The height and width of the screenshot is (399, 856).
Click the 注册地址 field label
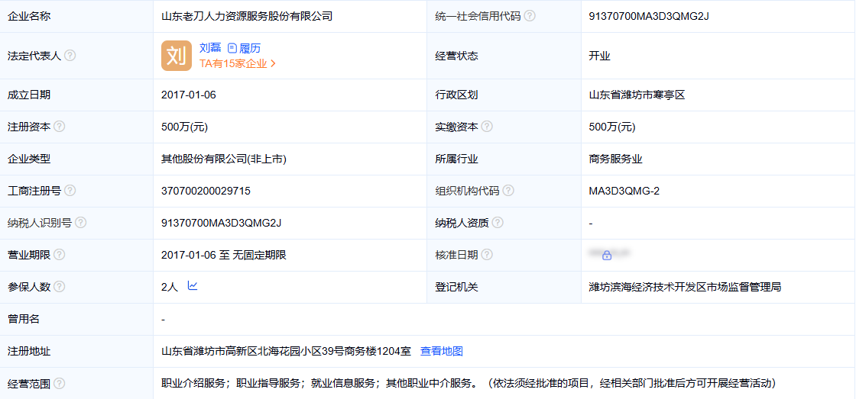tap(29, 351)
